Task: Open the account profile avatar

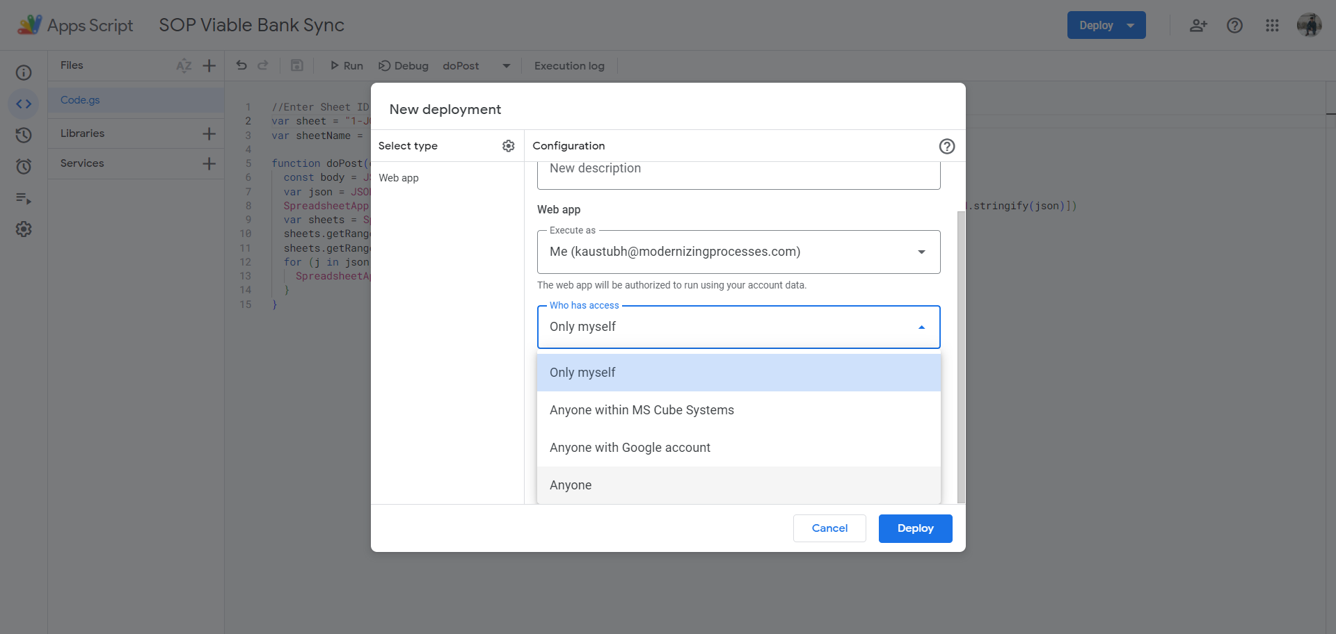Action: coord(1310,25)
